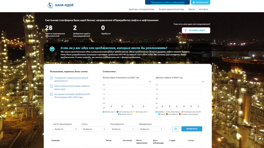Viewport: 264px width, 148px height.
Task: Click the gear lightbulb icon in the banner
Action: point(52,49)
